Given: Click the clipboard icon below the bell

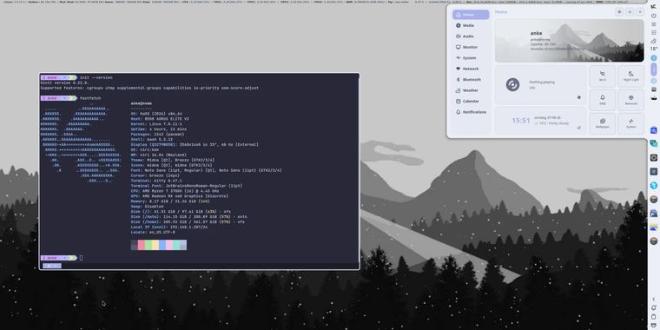Looking at the screenshot, I should pyautogui.click(x=654, y=316).
